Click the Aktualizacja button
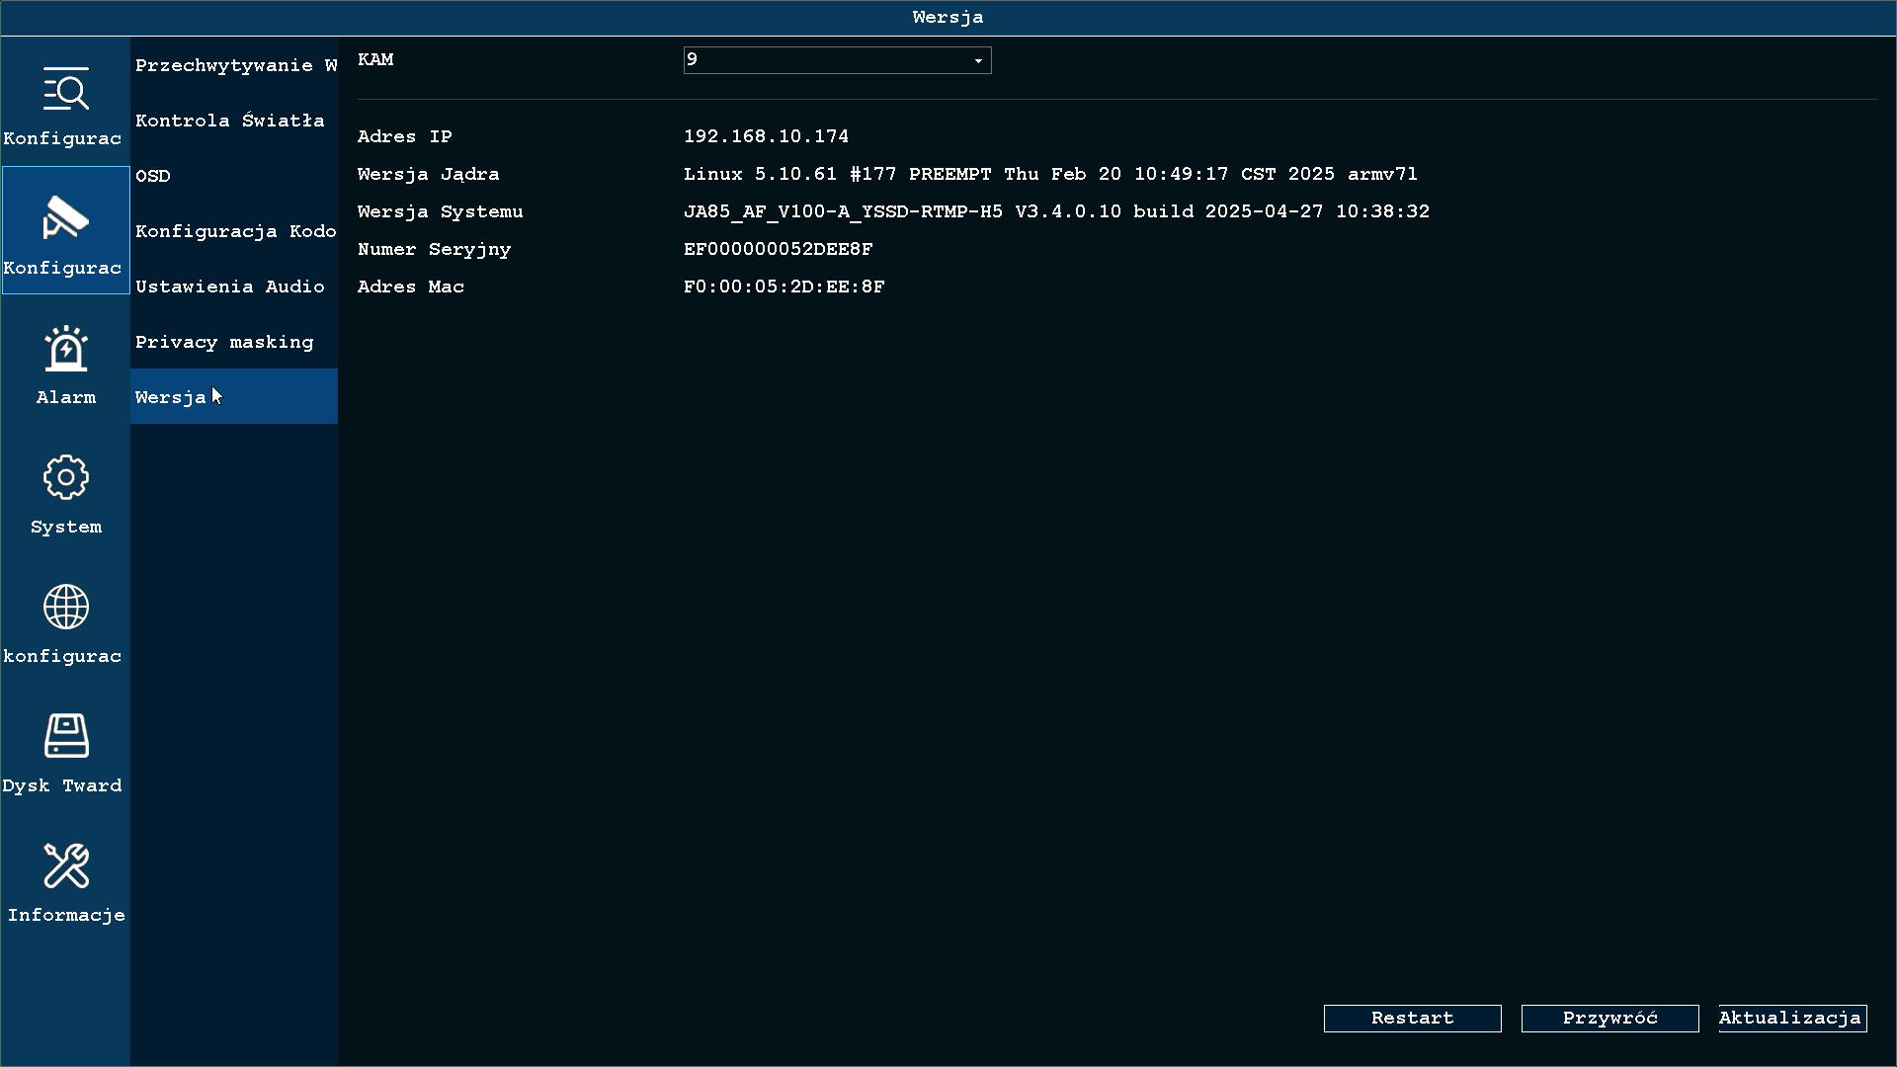The image size is (1897, 1067). (x=1792, y=1019)
